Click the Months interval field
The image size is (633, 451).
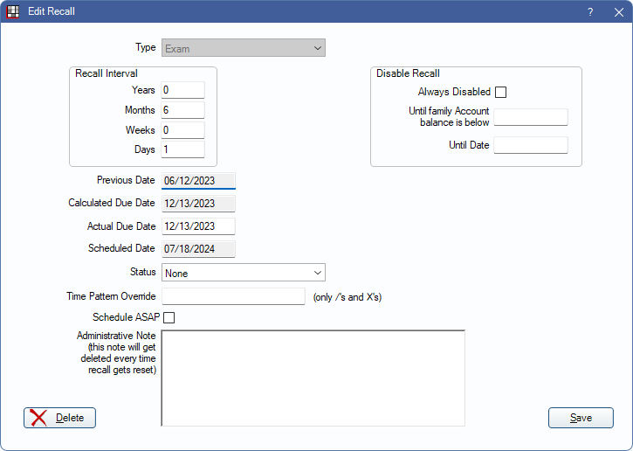click(x=182, y=110)
